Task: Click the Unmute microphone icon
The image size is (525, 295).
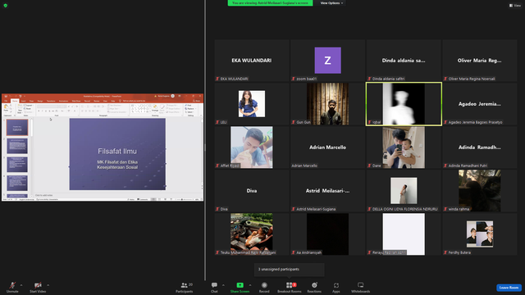Action: (x=12, y=285)
